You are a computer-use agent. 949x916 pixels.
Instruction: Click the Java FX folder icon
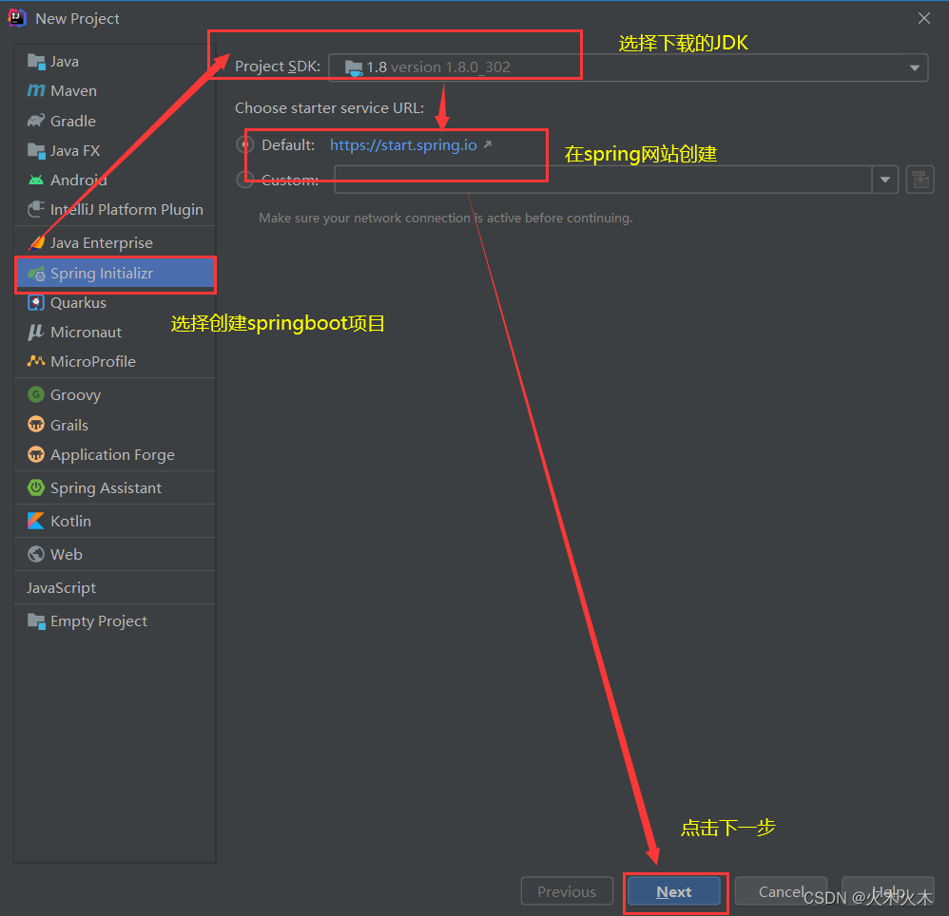36,150
